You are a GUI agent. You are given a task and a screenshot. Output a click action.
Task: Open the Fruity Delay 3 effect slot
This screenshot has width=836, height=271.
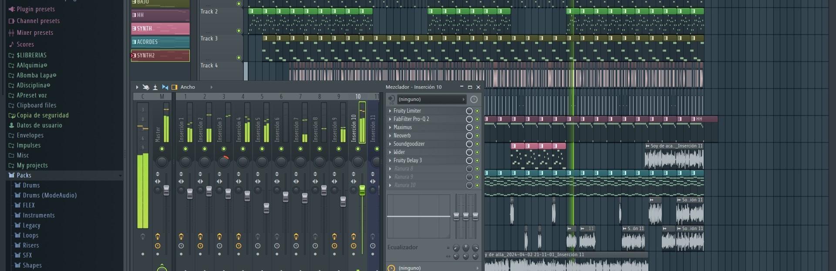point(427,161)
